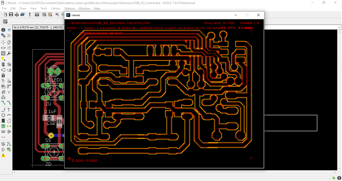Select the Ripup tool
The image size is (342, 181).
[9, 103]
